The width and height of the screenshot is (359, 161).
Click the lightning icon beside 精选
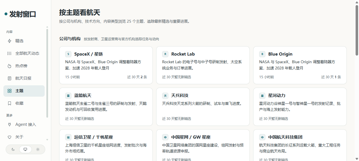(9, 41)
